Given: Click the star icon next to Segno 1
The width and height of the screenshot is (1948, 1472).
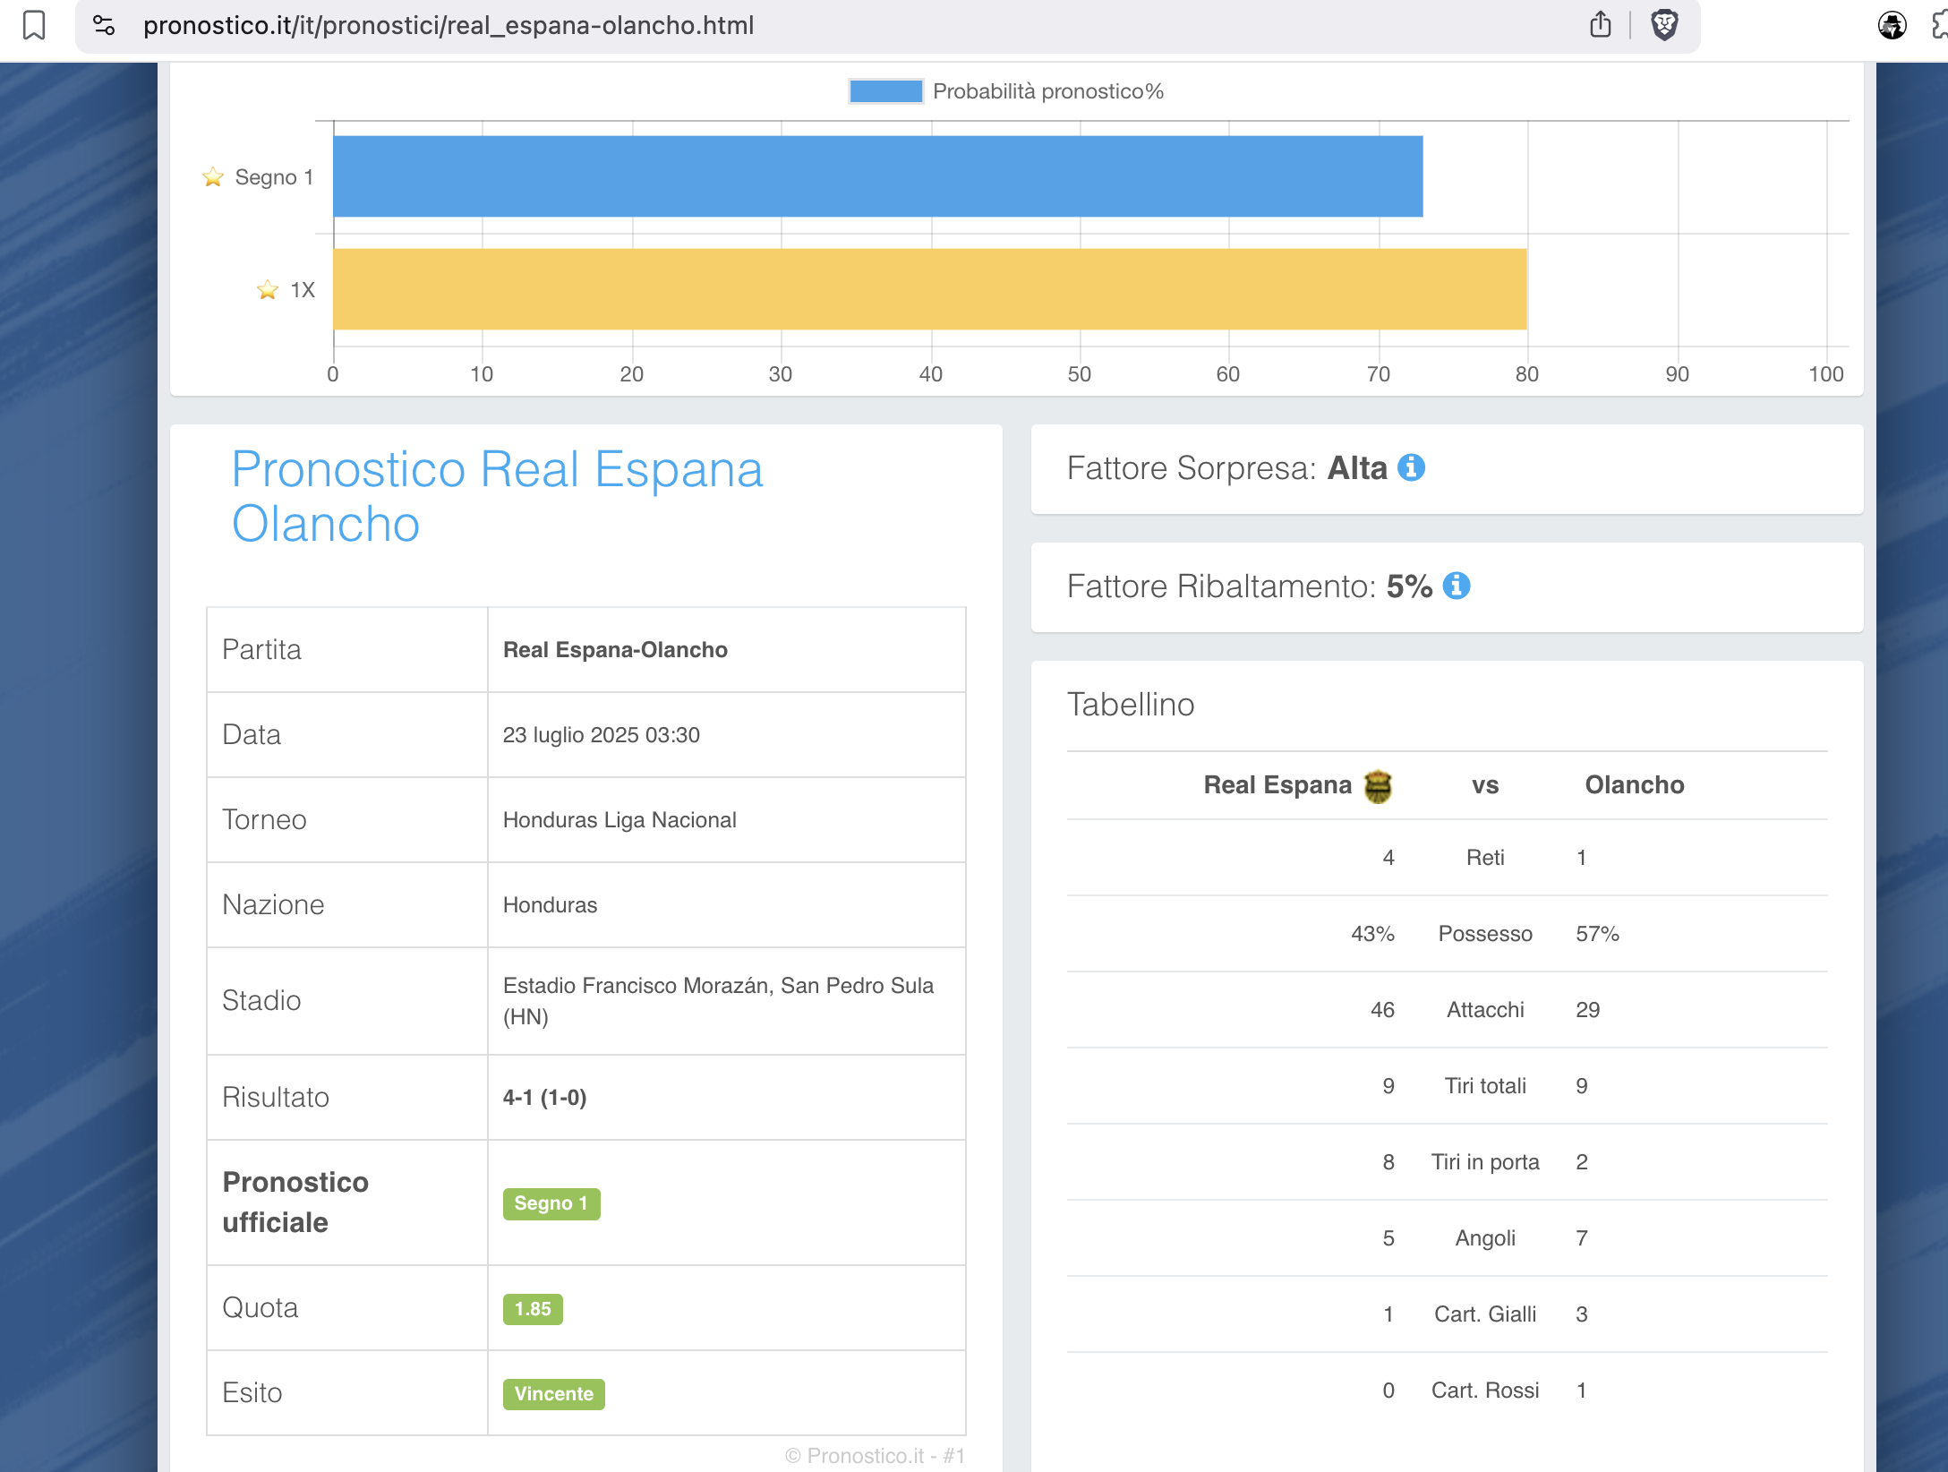Looking at the screenshot, I should [x=213, y=177].
